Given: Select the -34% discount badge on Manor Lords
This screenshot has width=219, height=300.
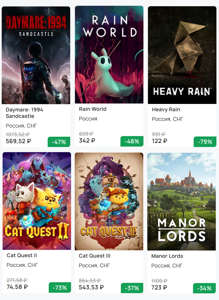Looking at the screenshot, I should (204, 288).
